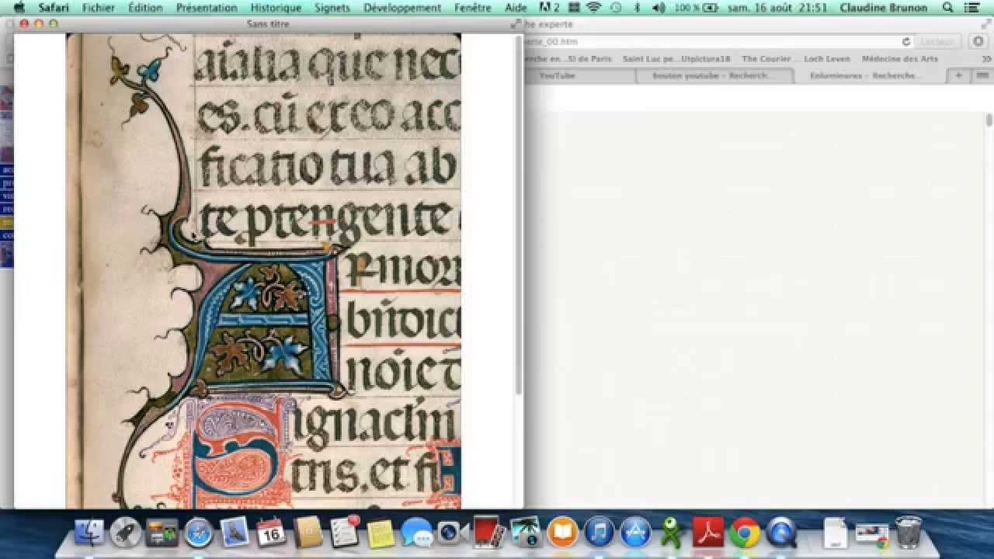Open Messages app in the Dock
The height and width of the screenshot is (559, 994).
point(417,533)
